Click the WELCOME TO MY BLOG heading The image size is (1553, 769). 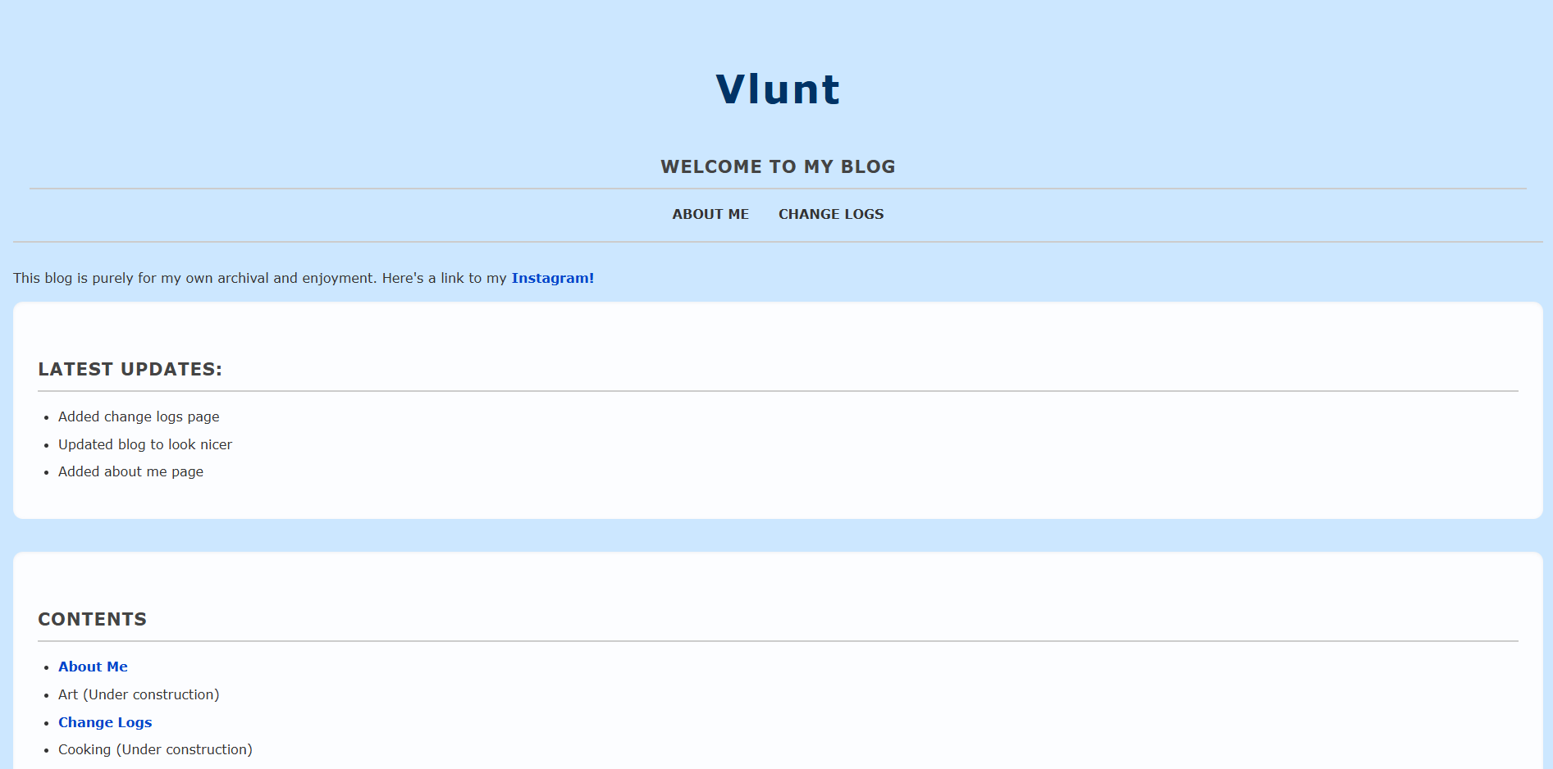(778, 166)
